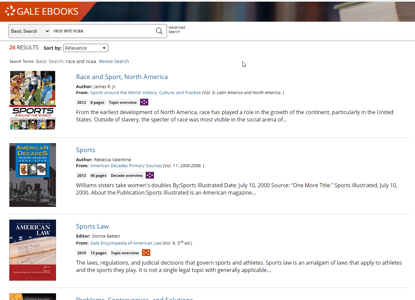Click the orange content level icon for Sports Law
The image size is (415, 300).
146,253
